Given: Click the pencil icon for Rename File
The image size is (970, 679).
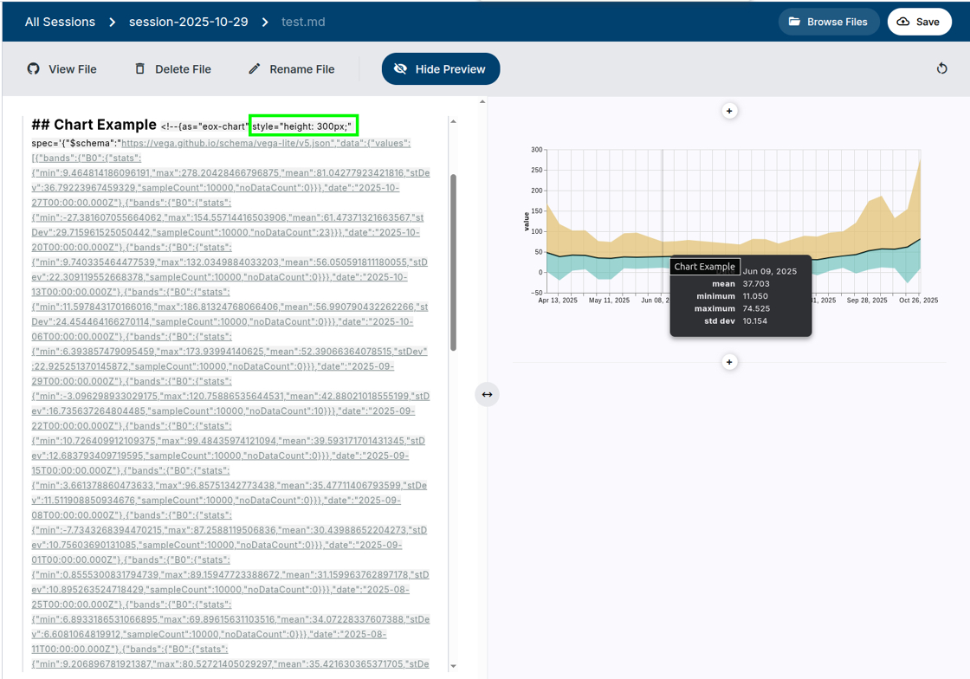Looking at the screenshot, I should (254, 69).
